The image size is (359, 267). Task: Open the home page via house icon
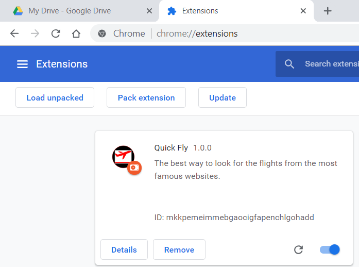pyautogui.click(x=76, y=34)
